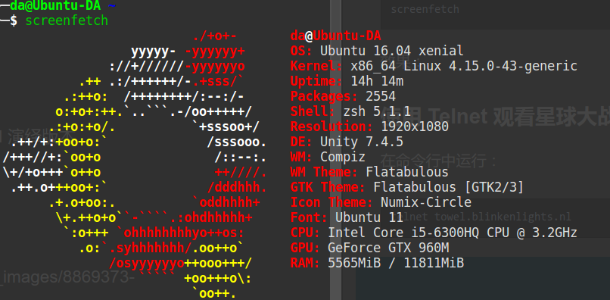
Task: Click the vertical gray scrollbar strip
Action: 335,150
